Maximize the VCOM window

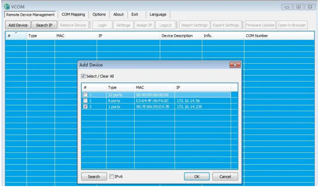point(298,7)
